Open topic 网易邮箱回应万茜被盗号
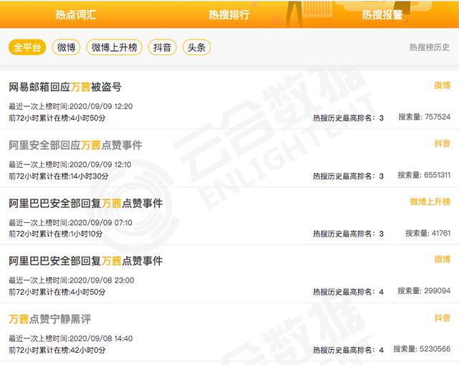The image size is (459, 365). click(65, 87)
